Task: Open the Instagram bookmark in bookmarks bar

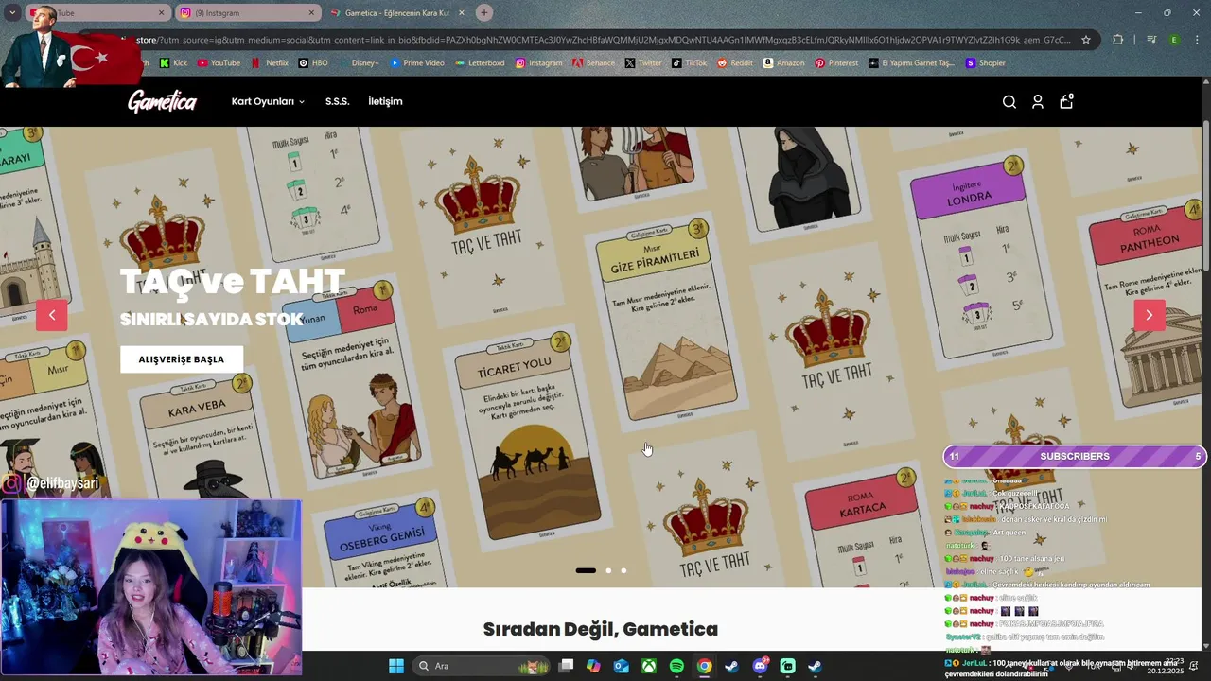Action: pyautogui.click(x=538, y=62)
